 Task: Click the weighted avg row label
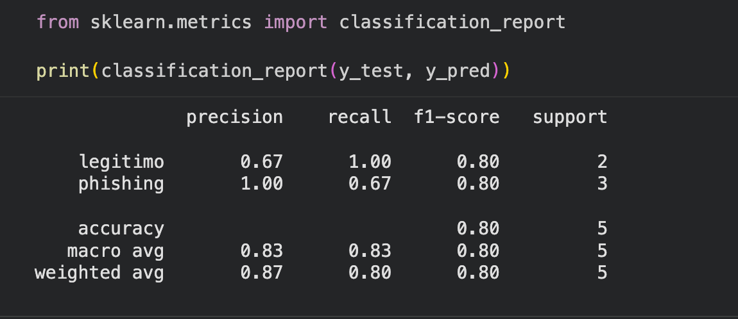tap(99, 273)
